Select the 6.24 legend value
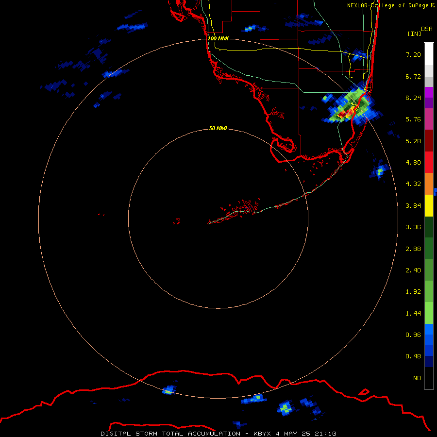The height and width of the screenshot is (437, 437). [x=413, y=98]
